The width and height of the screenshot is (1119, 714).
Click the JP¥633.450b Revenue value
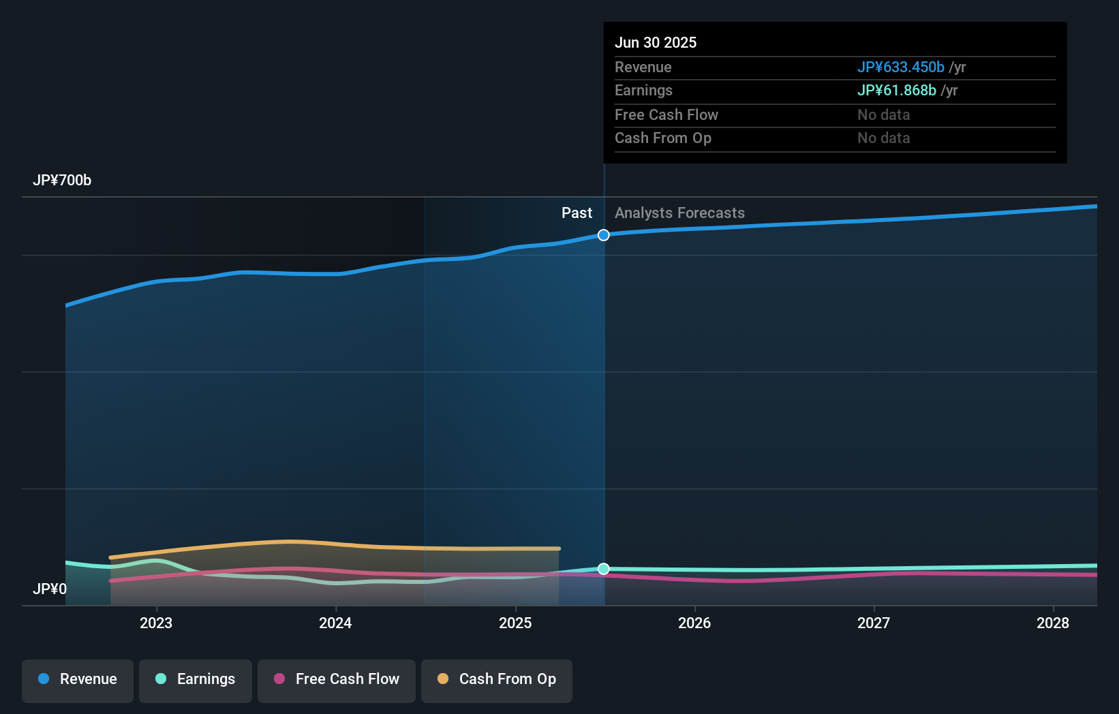click(x=900, y=67)
